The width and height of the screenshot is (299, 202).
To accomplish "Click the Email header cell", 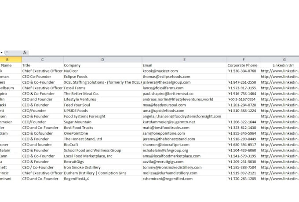I will [x=184, y=65].
